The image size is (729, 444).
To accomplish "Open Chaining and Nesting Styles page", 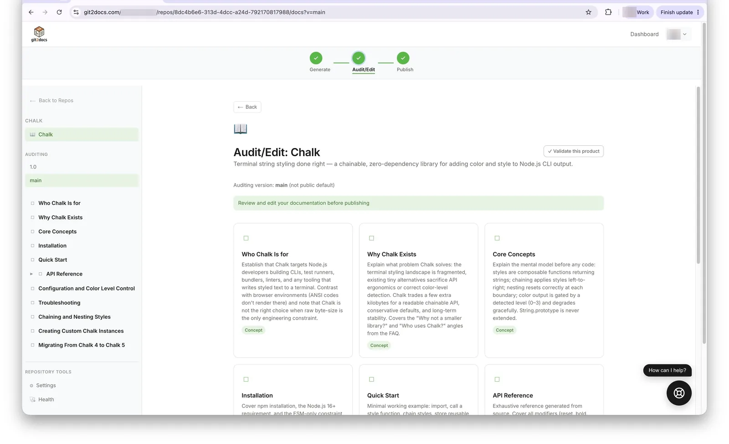I will 74,317.
